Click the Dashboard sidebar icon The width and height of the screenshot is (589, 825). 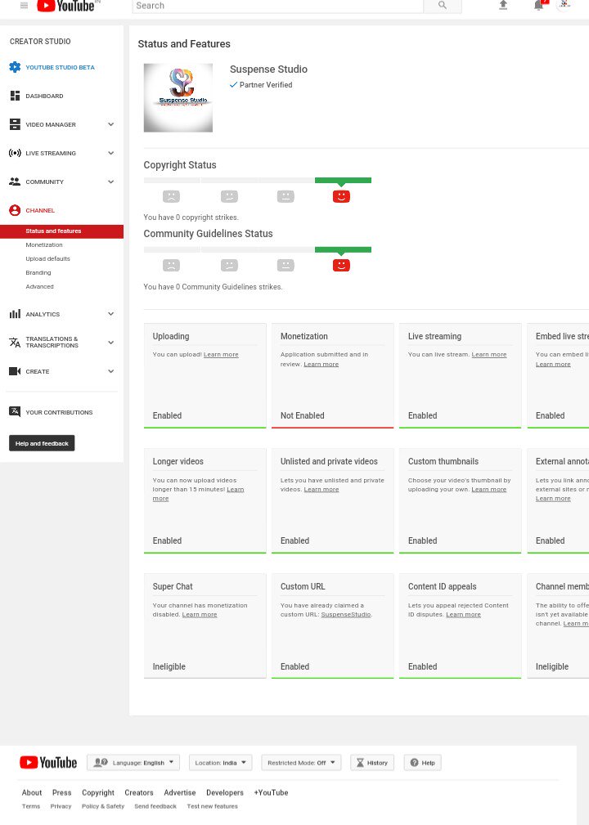pos(15,96)
